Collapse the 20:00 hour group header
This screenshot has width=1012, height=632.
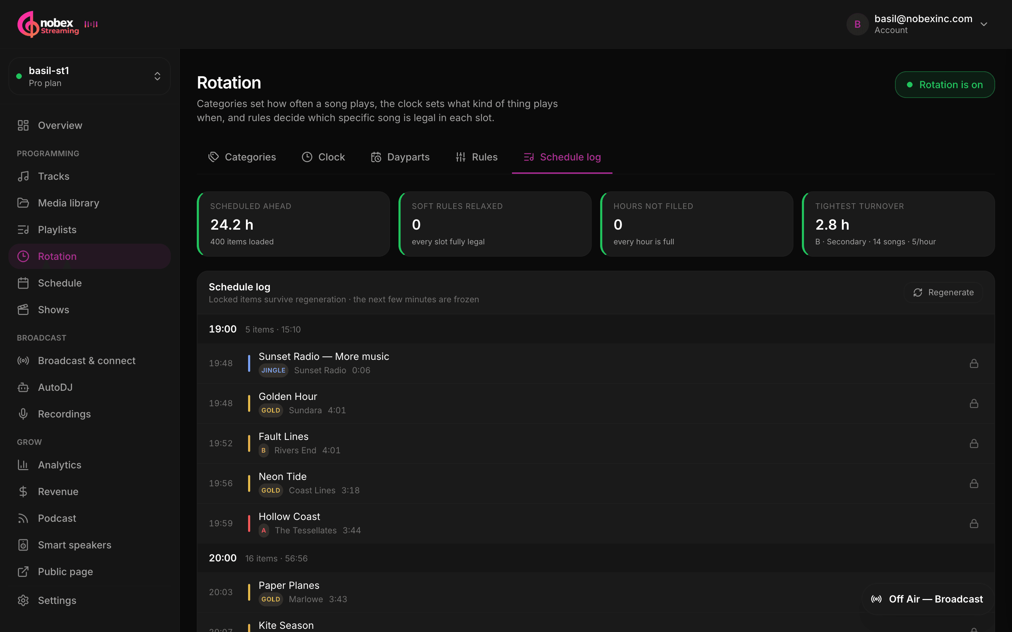point(596,558)
